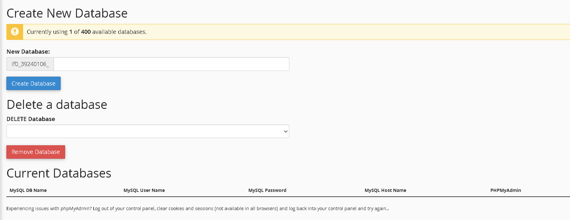Click the blue Create Database button

tap(34, 83)
